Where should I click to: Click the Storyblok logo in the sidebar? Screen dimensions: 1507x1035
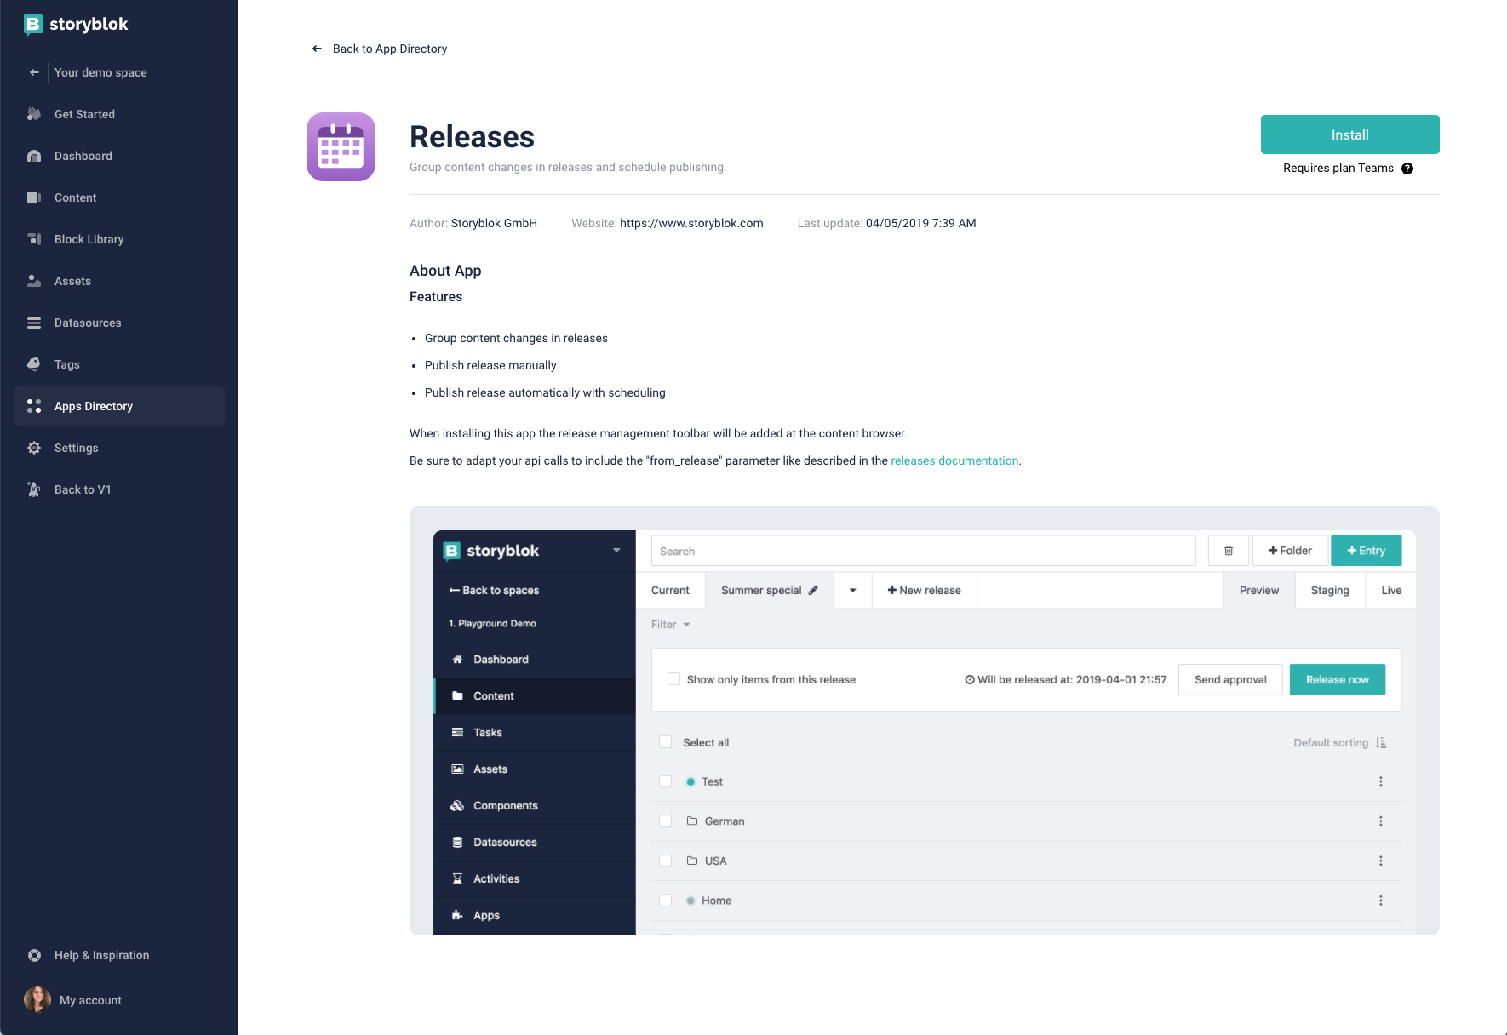[76, 24]
